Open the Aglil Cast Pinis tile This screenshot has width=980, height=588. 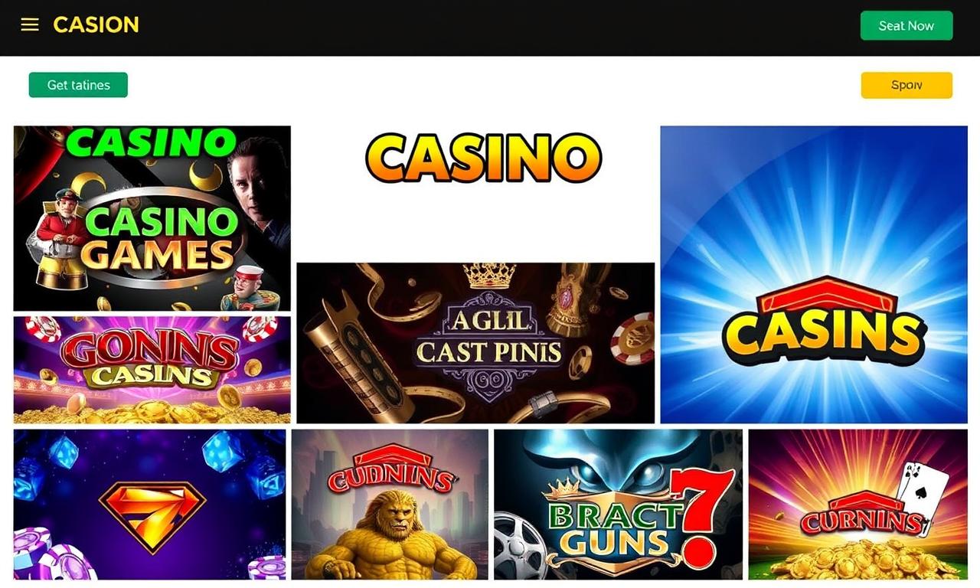475,343
